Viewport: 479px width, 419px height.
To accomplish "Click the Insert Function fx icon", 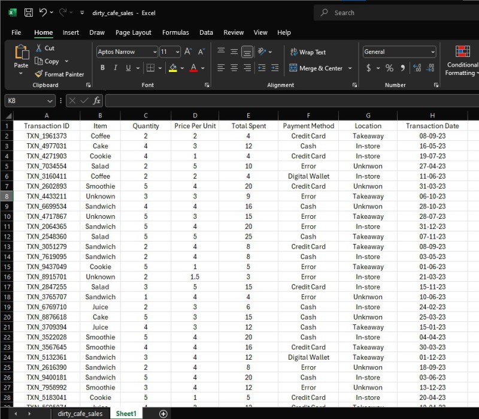I will point(97,101).
